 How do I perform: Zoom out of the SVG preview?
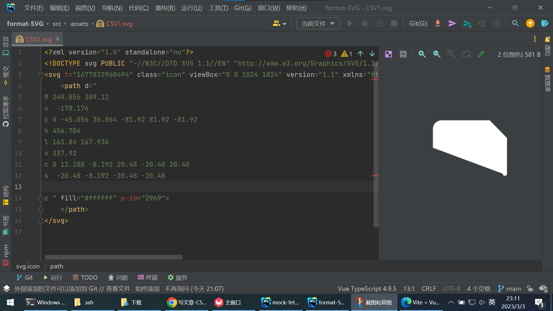click(x=437, y=54)
